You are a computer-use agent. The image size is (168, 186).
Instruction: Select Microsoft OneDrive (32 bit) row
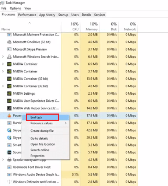click(x=69, y=42)
